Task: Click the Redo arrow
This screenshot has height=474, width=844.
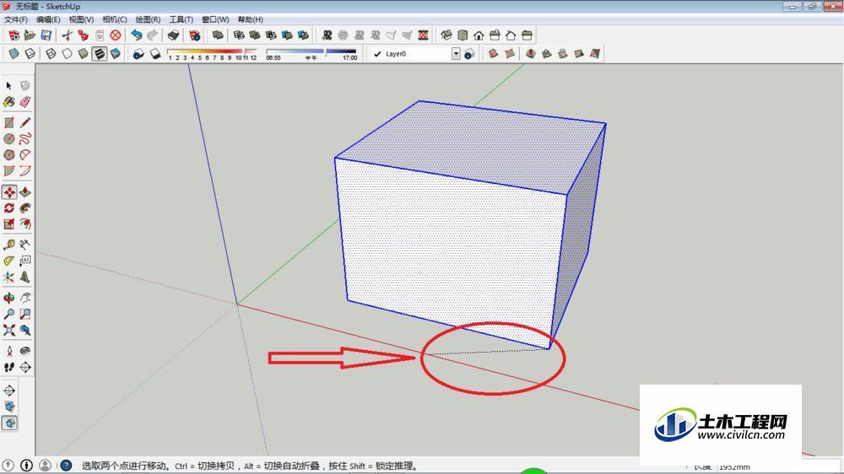Action: pos(152,35)
